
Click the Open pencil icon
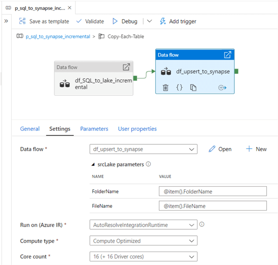pyautogui.click(x=212, y=149)
